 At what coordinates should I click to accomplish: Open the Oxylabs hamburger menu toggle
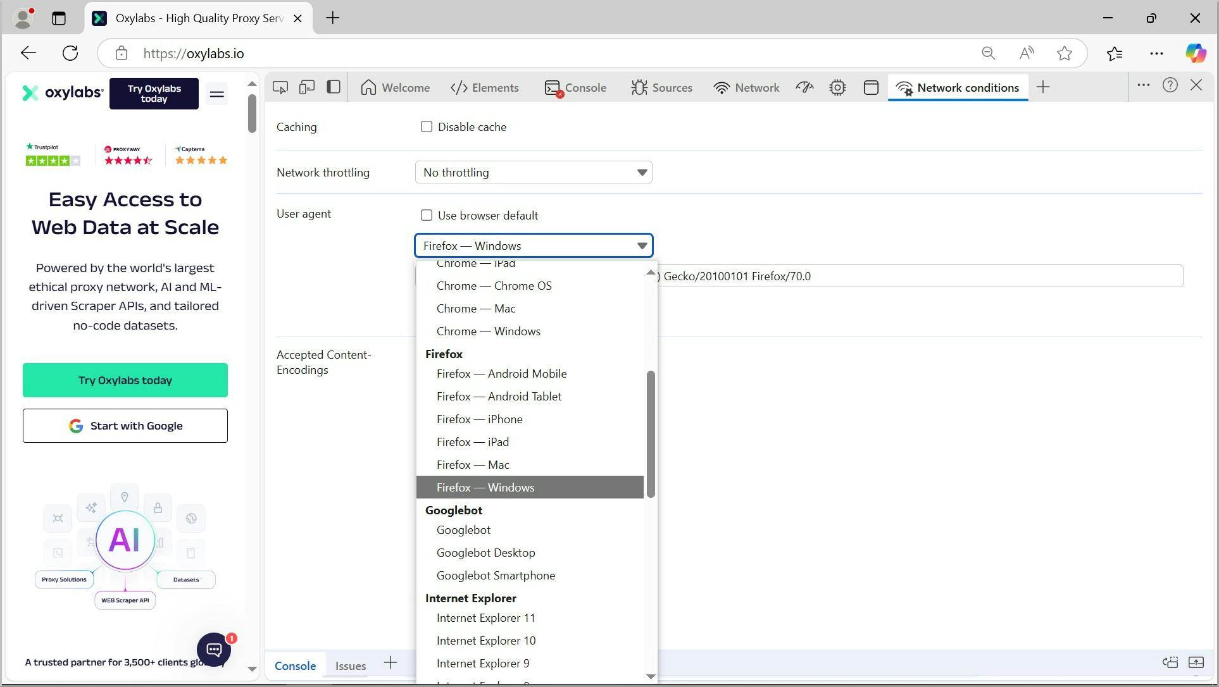click(x=216, y=94)
